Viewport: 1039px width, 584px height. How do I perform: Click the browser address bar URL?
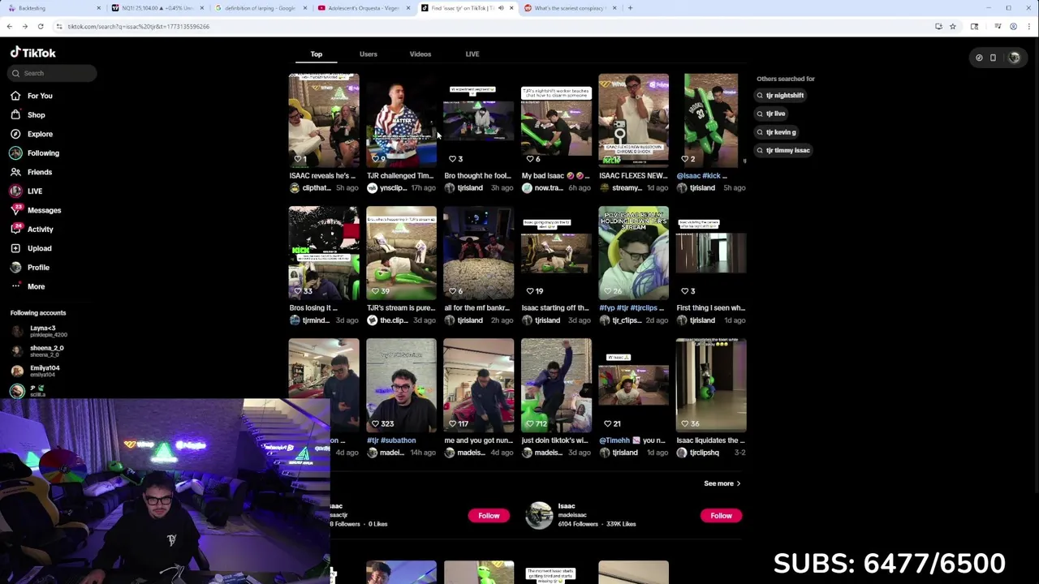coord(138,27)
